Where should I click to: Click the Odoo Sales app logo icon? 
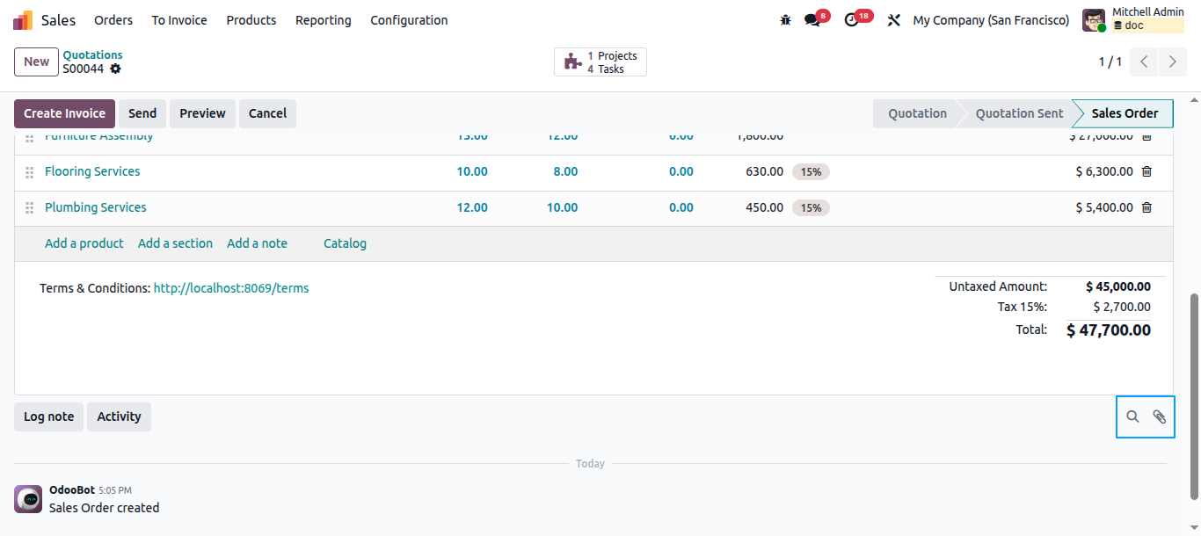click(x=23, y=20)
